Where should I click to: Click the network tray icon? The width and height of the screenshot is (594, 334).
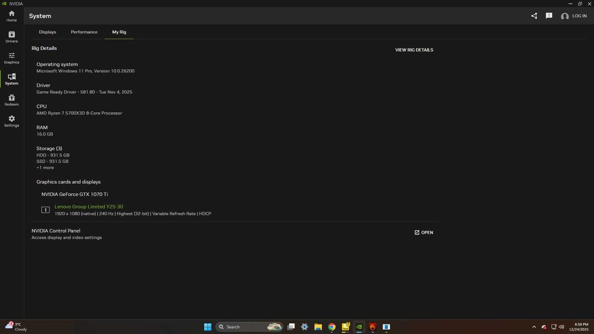coord(554,327)
